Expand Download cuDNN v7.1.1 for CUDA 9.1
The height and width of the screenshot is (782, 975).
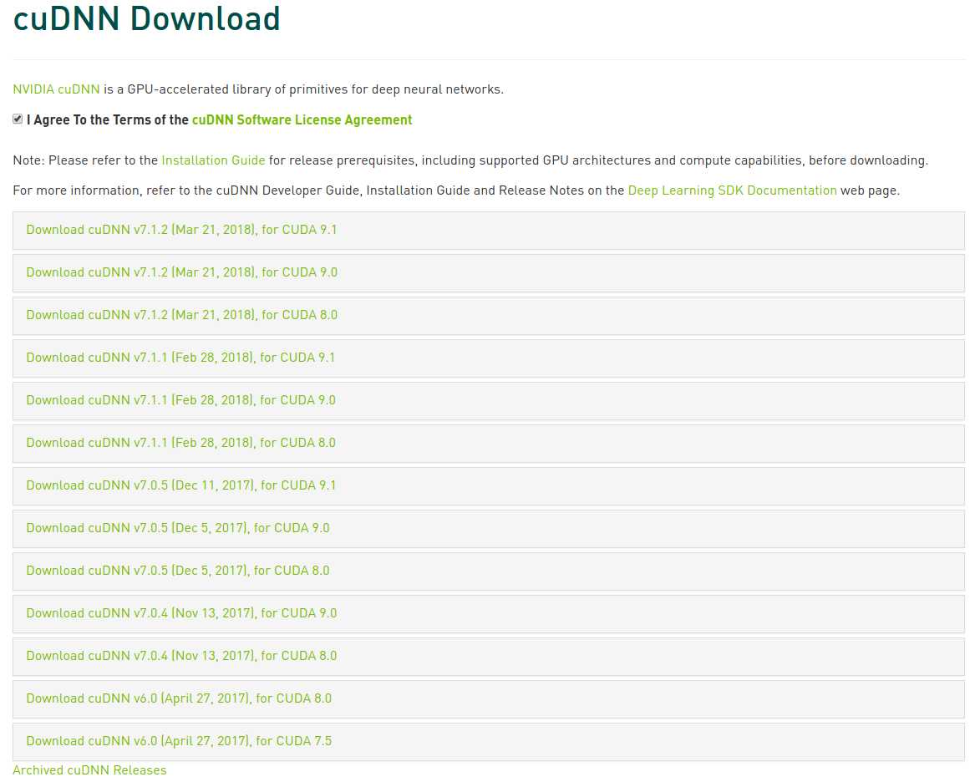pos(488,358)
